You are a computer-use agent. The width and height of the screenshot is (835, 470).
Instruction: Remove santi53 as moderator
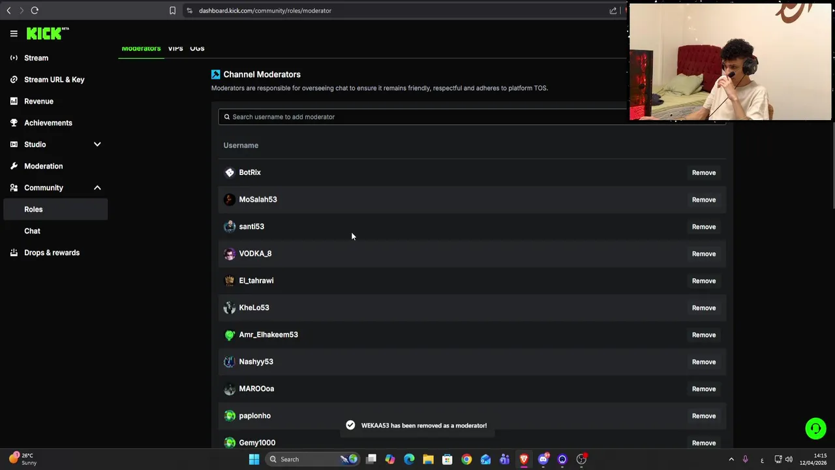pyautogui.click(x=704, y=227)
